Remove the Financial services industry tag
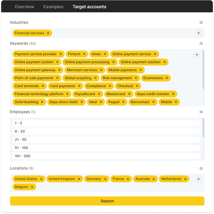Image resolution: width=214 pixels, height=214 pixels. coord(48,33)
